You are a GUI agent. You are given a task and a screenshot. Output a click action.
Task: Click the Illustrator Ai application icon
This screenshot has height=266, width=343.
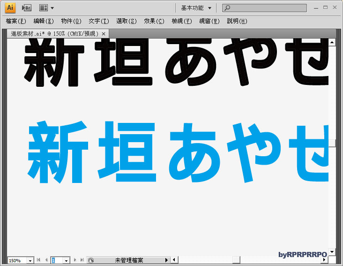(x=10, y=8)
